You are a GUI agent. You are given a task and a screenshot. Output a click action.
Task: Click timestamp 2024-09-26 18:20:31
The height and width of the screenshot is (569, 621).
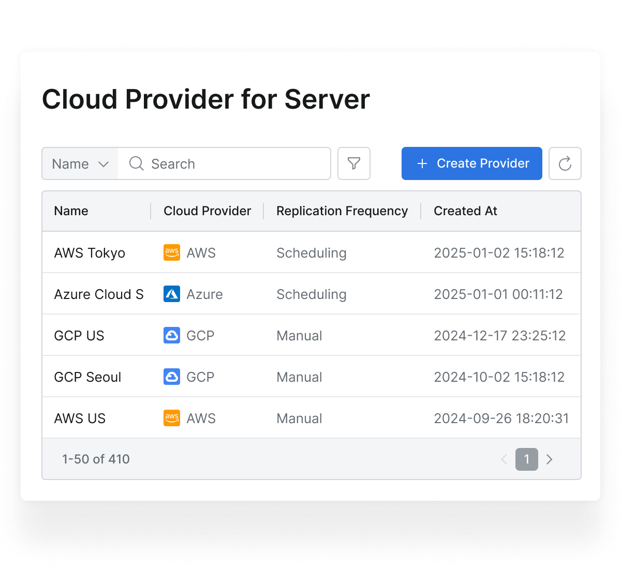[x=501, y=418]
